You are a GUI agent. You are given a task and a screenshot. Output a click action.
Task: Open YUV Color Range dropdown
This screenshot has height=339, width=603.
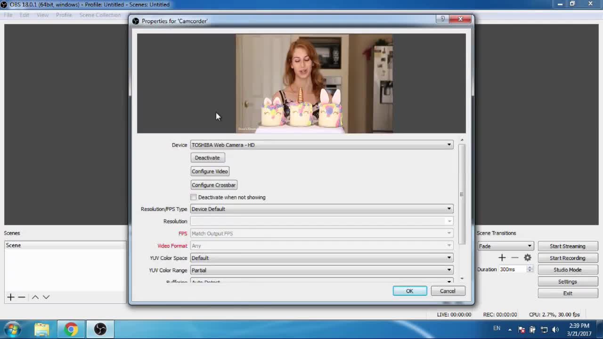[322, 270]
